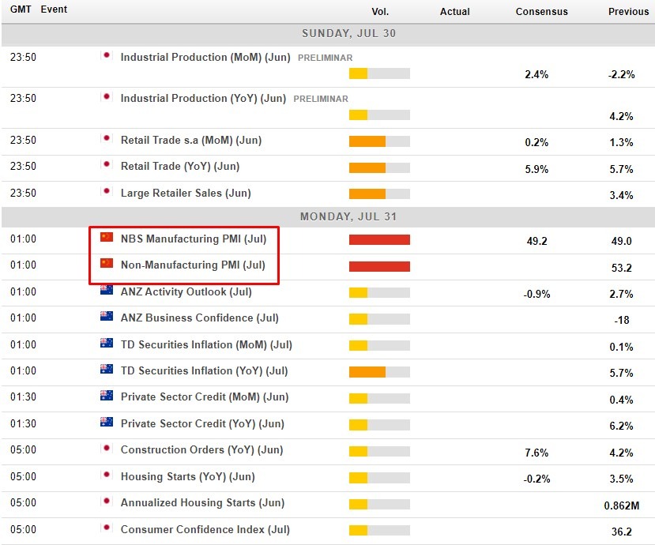Select the China flag icon on NBS Manufacturing PMI row
The image size is (655, 545).
(x=107, y=239)
